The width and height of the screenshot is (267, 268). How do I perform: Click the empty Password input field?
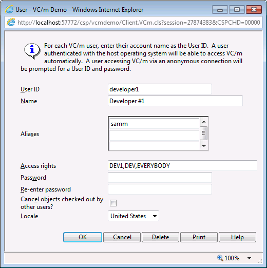(160, 177)
